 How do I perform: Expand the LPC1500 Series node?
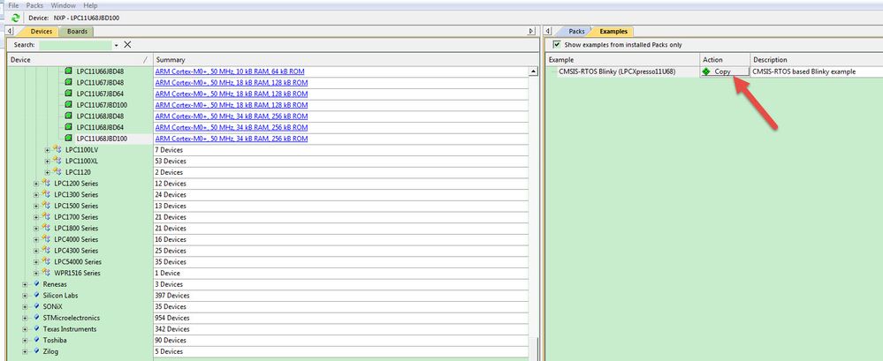pos(36,206)
